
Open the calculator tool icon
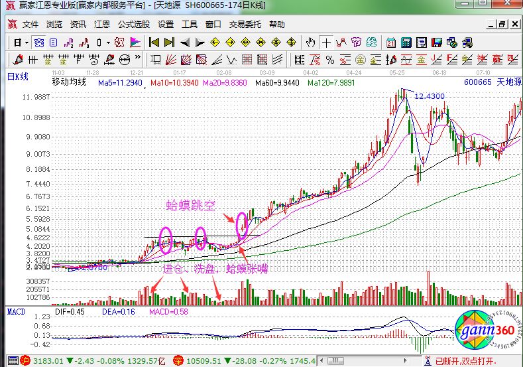click(x=405, y=42)
